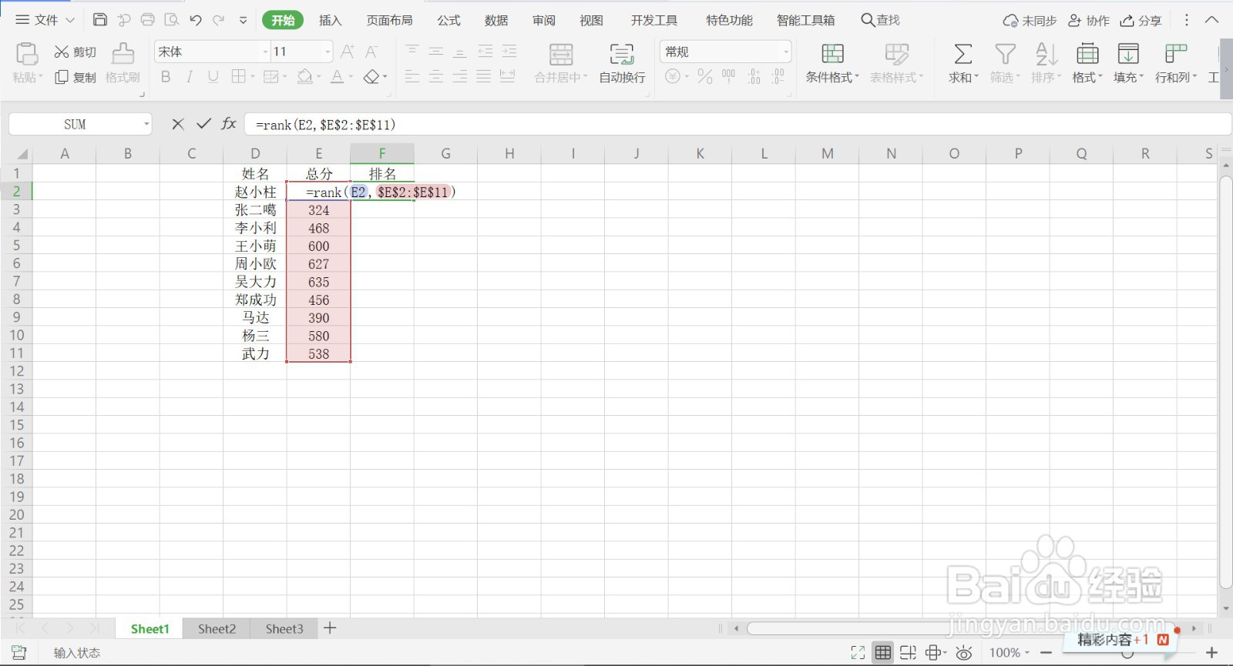Click the Copy button
The height and width of the screenshot is (666, 1233).
(75, 77)
